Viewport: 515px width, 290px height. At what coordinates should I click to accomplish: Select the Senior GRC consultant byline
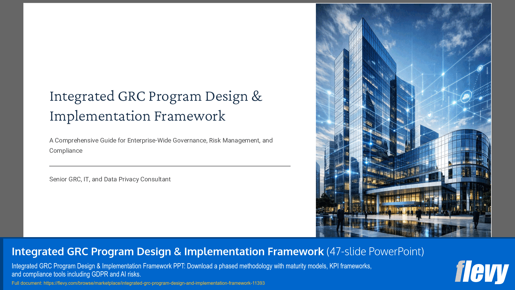coord(110,179)
